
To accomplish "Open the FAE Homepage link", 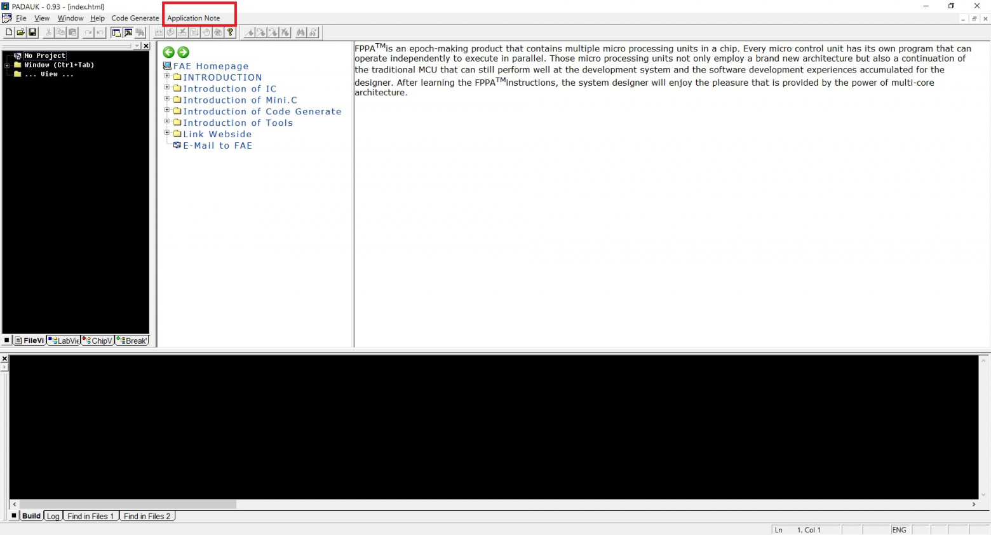I will [211, 66].
